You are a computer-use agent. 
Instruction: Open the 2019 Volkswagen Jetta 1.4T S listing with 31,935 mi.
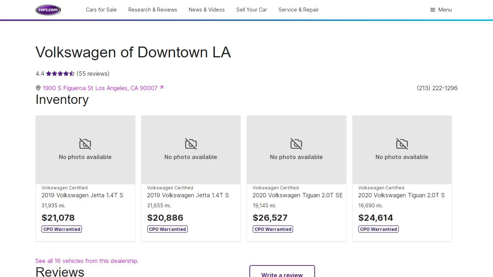[x=82, y=195]
